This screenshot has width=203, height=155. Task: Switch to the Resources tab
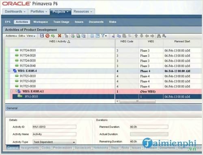83,11
